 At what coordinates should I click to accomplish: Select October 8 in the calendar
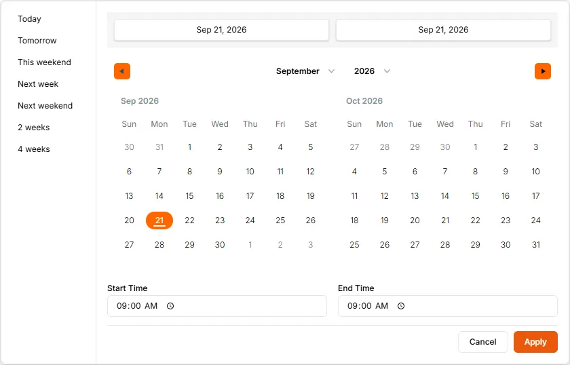[475, 172]
